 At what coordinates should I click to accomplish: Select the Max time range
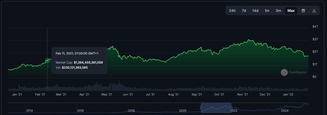[x=291, y=11]
